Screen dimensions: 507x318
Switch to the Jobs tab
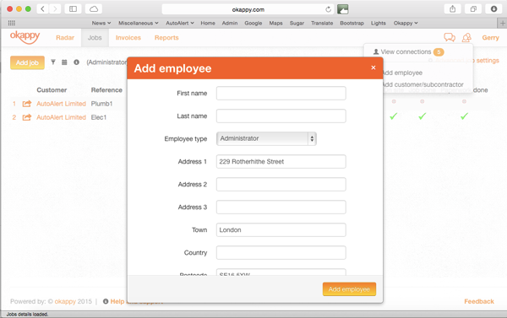[95, 37]
